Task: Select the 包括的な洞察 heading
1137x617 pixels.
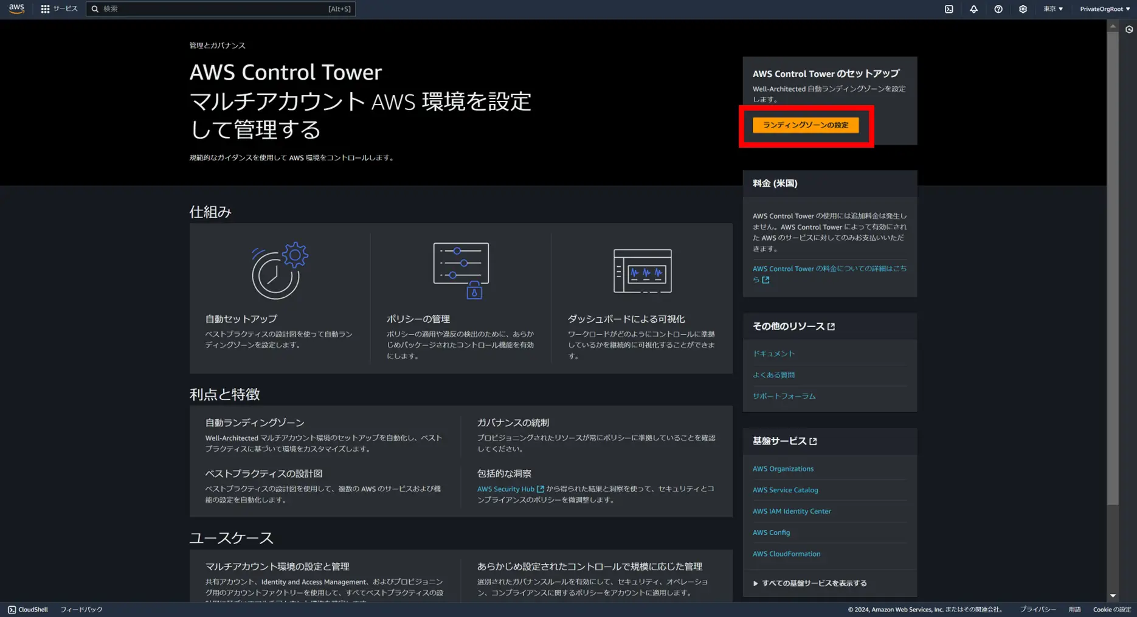Action: coord(504,474)
